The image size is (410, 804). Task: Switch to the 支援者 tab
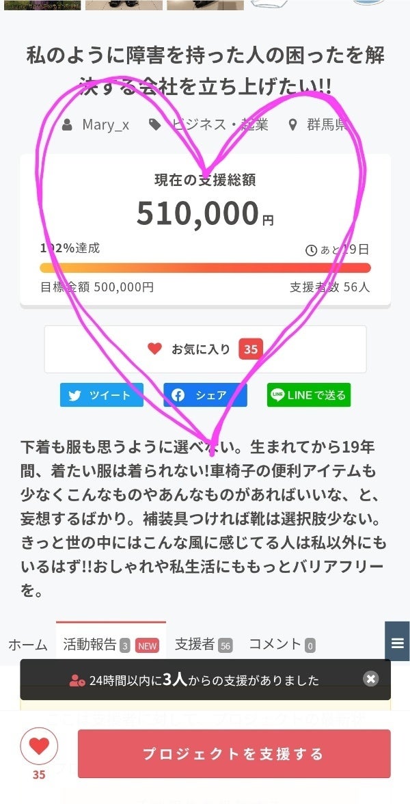click(203, 644)
